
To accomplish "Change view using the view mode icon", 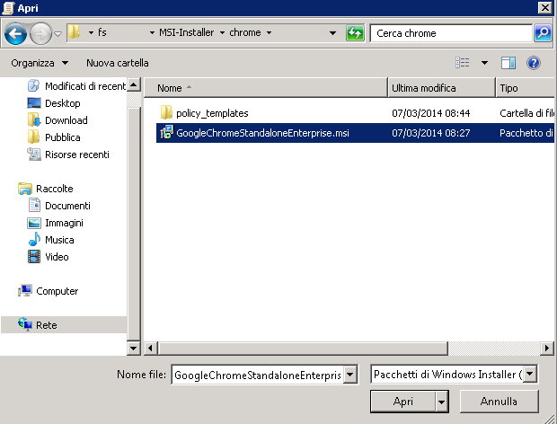I will [463, 63].
